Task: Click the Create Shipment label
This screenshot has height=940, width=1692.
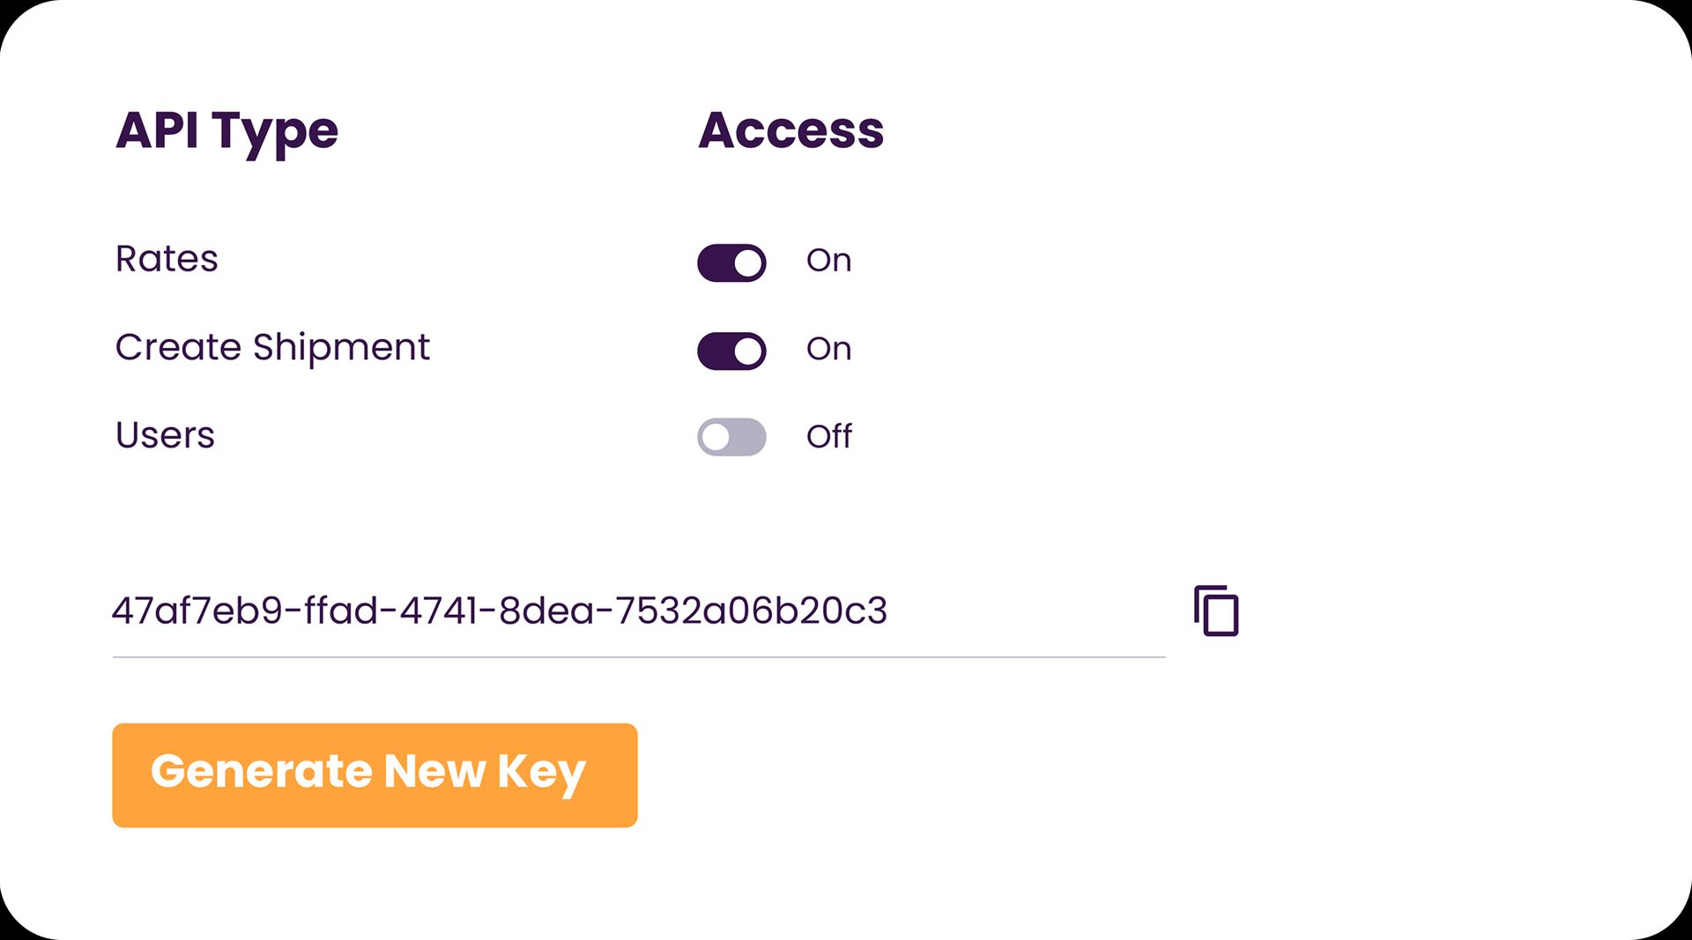Action: [272, 347]
